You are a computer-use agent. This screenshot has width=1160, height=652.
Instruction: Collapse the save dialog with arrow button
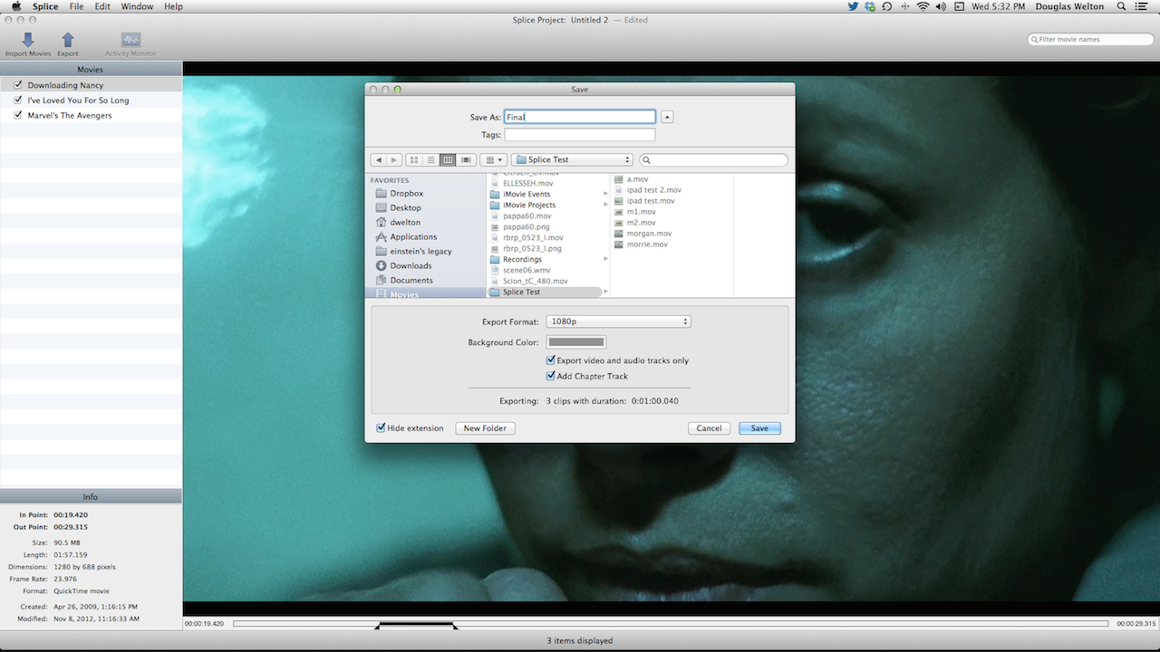tap(667, 117)
